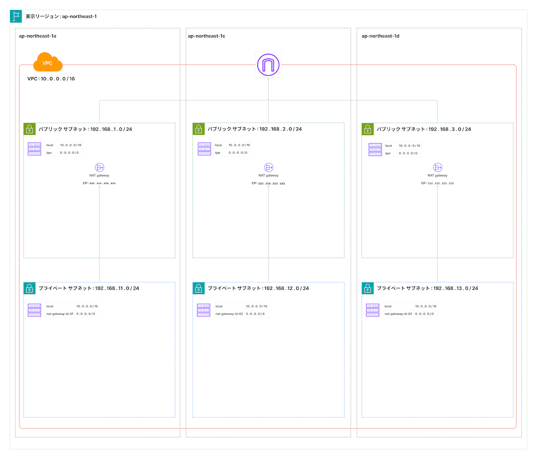537x459 pixels.
Task: Click the lock icon of private subnet 192.168.11.0/24
Action: 29,288
